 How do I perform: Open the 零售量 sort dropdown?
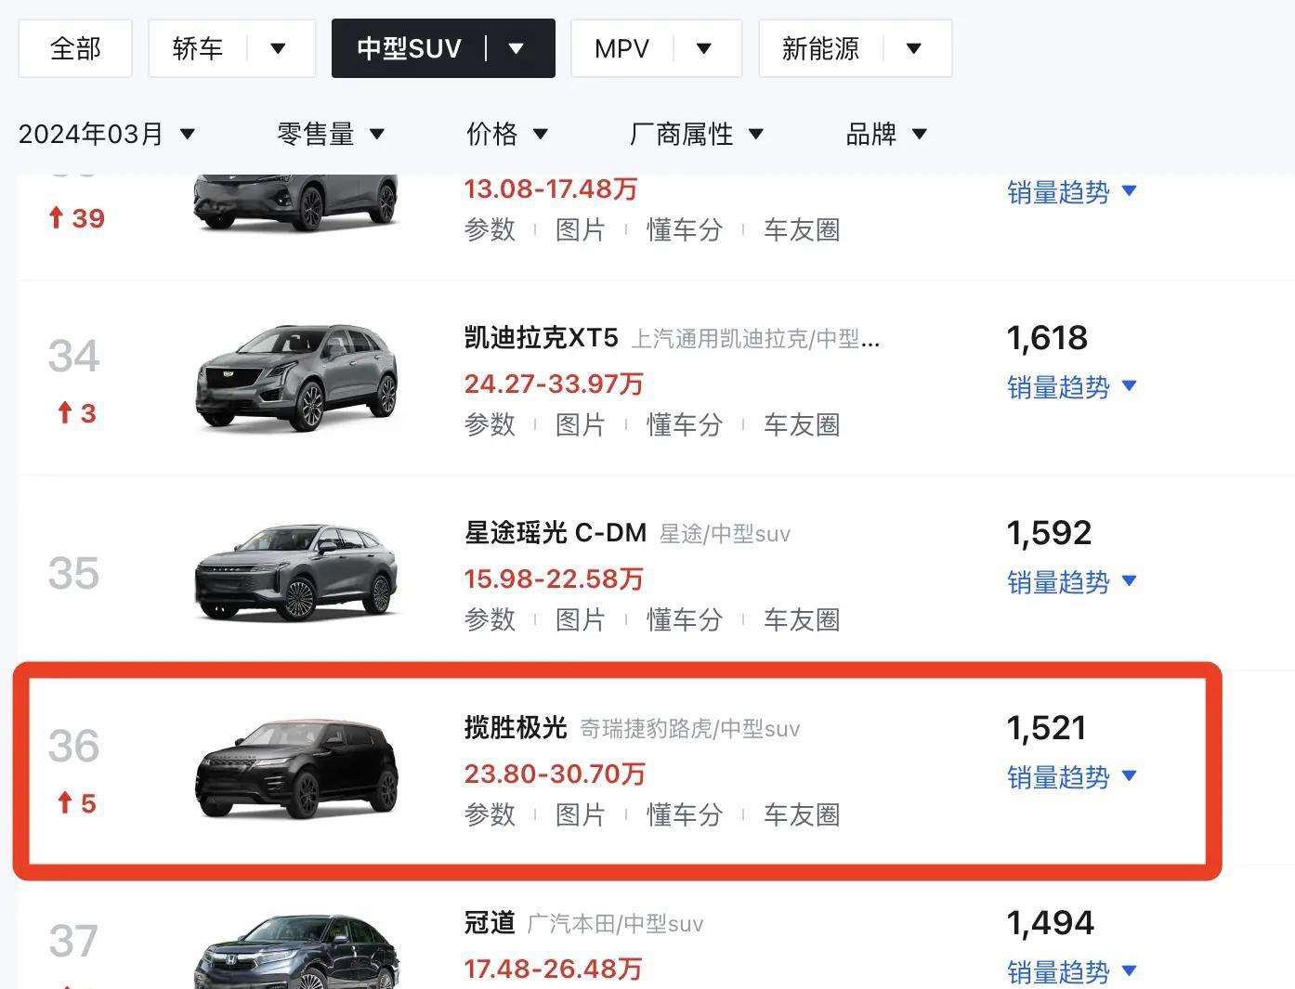(331, 134)
